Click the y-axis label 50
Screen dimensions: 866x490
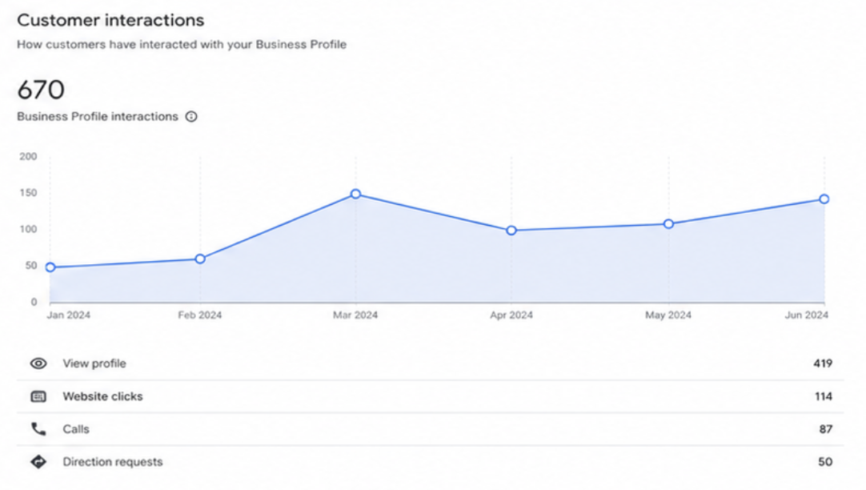31,266
